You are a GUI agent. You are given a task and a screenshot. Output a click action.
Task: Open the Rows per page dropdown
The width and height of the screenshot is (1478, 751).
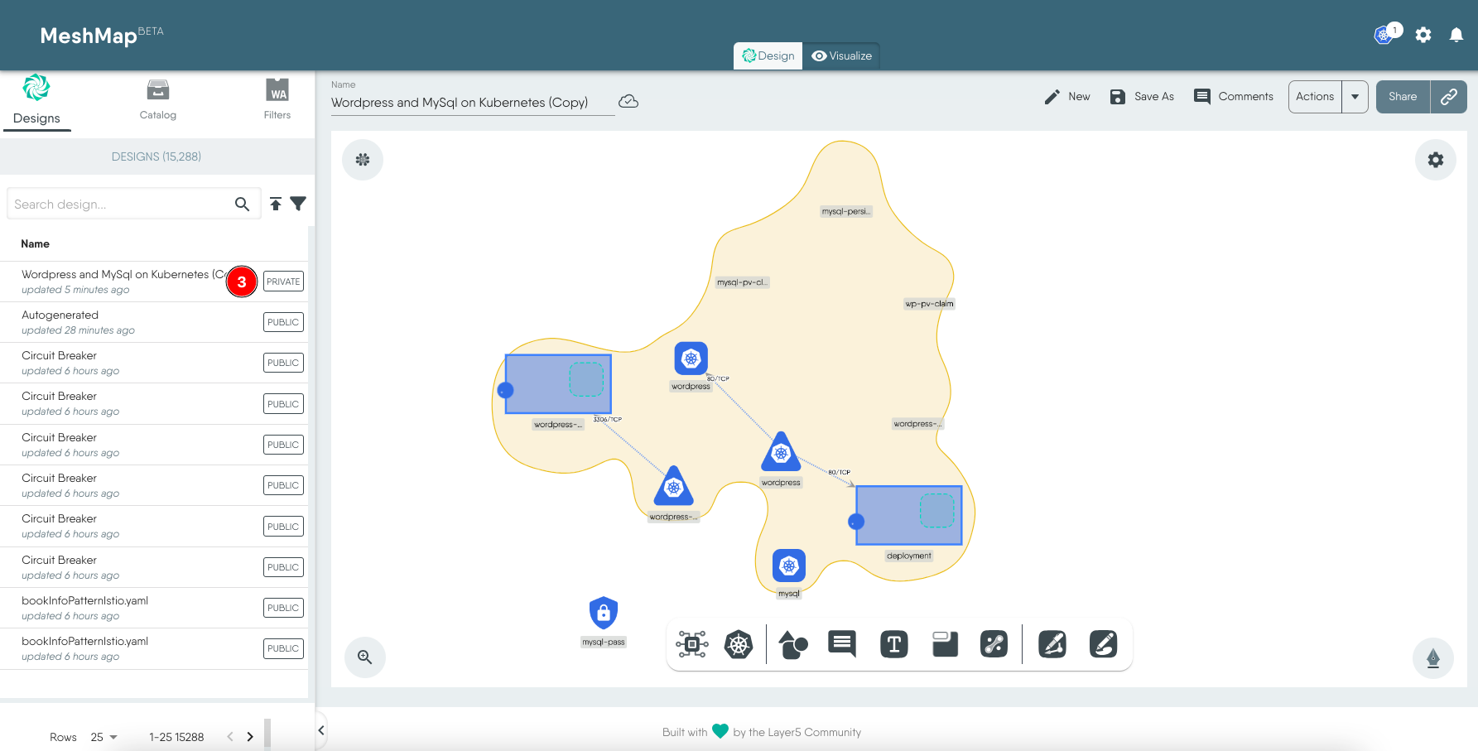[104, 737]
